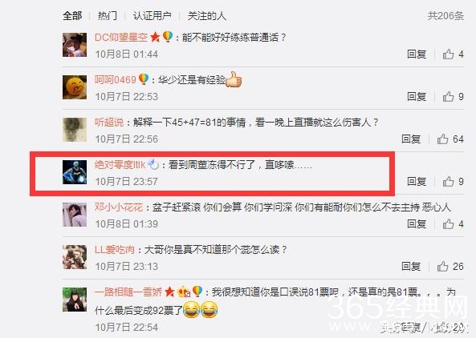Click 回复 on LL爱吃肉's comment
This screenshot has width=476, height=338.
411,267
